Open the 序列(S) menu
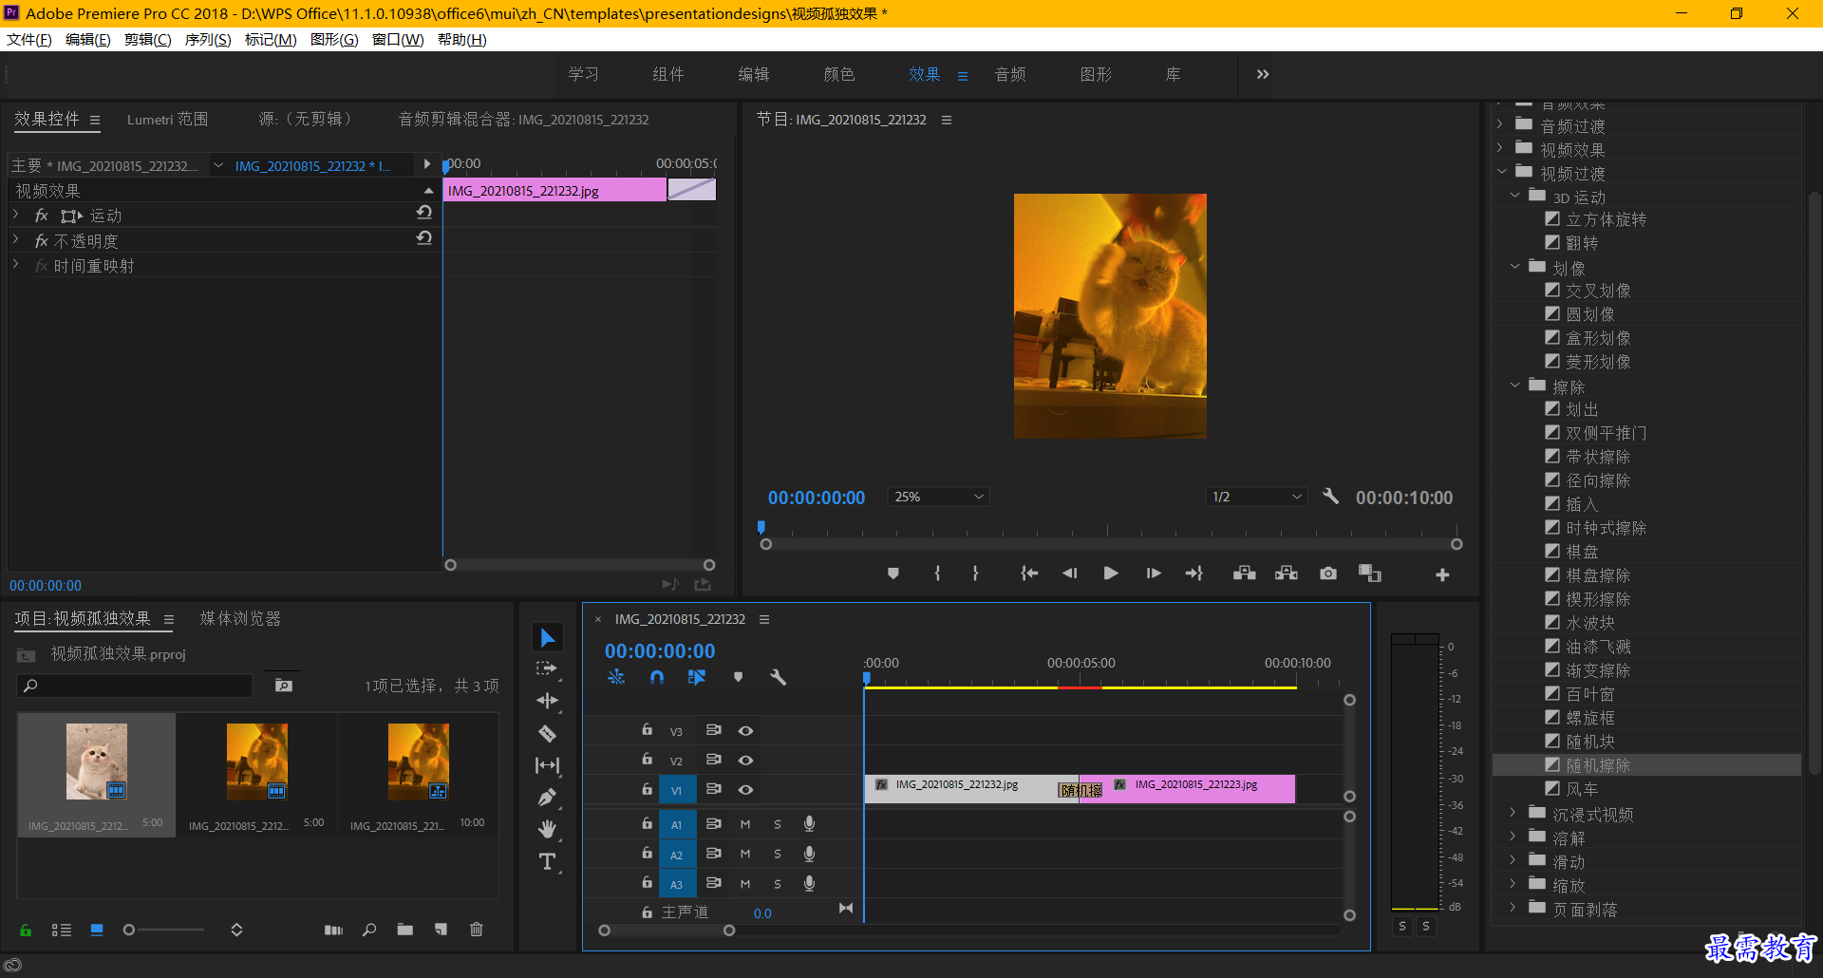This screenshot has height=978, width=1823. pos(207,39)
